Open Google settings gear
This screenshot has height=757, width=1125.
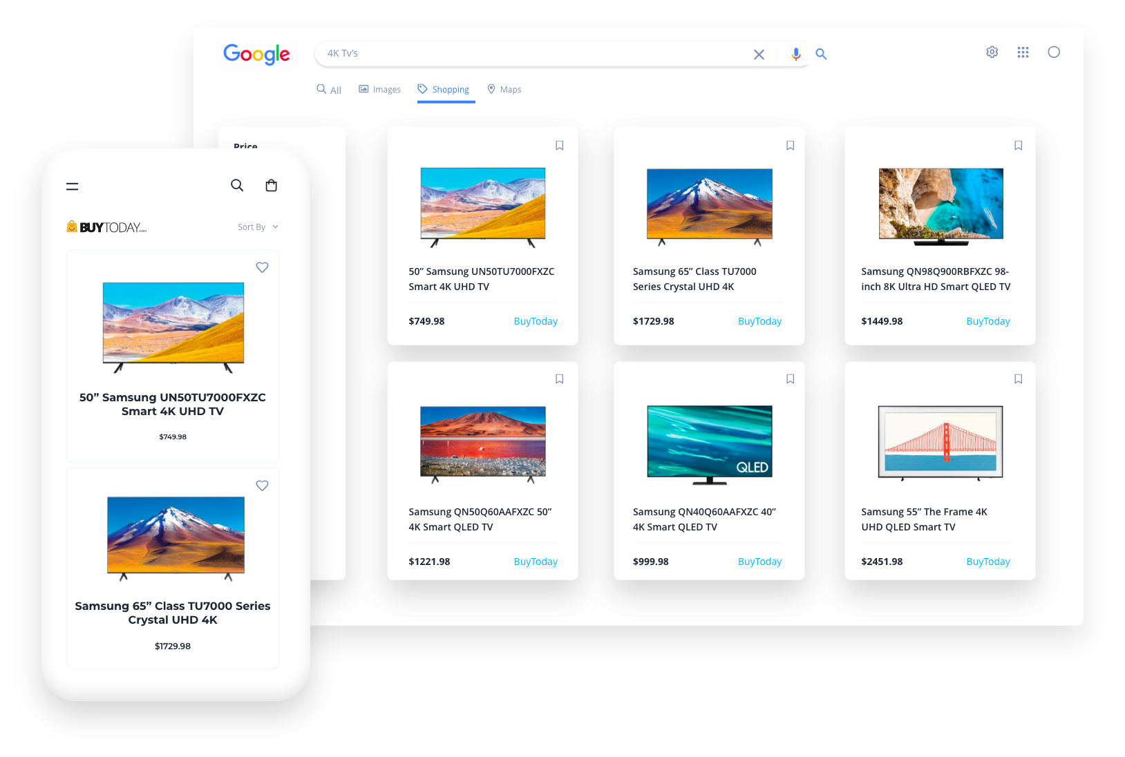tap(992, 52)
